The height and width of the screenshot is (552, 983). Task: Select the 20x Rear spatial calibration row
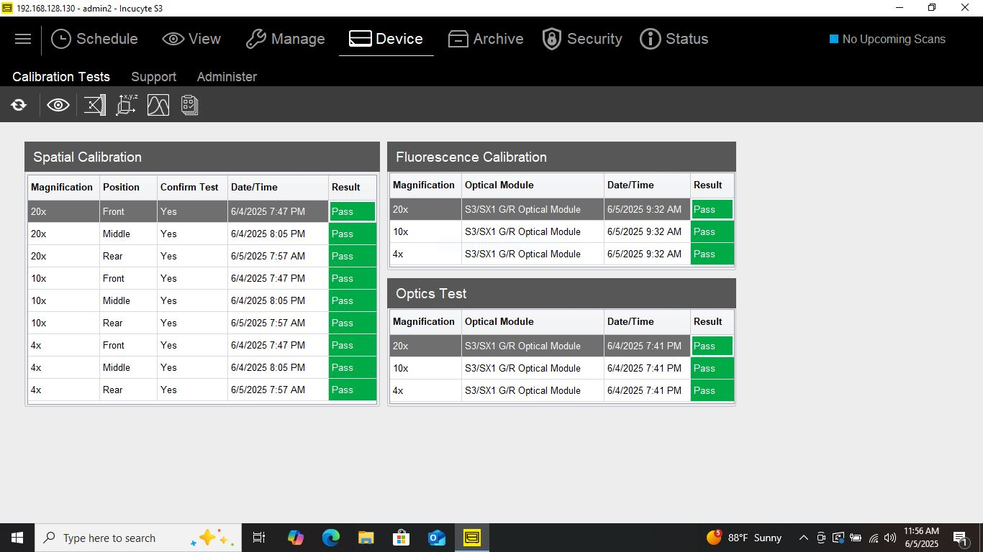202,256
